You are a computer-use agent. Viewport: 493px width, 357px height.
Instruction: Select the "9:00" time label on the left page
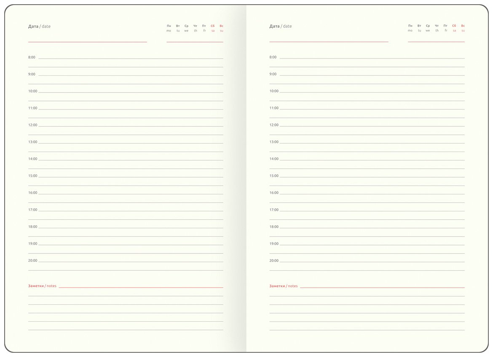(x=32, y=74)
